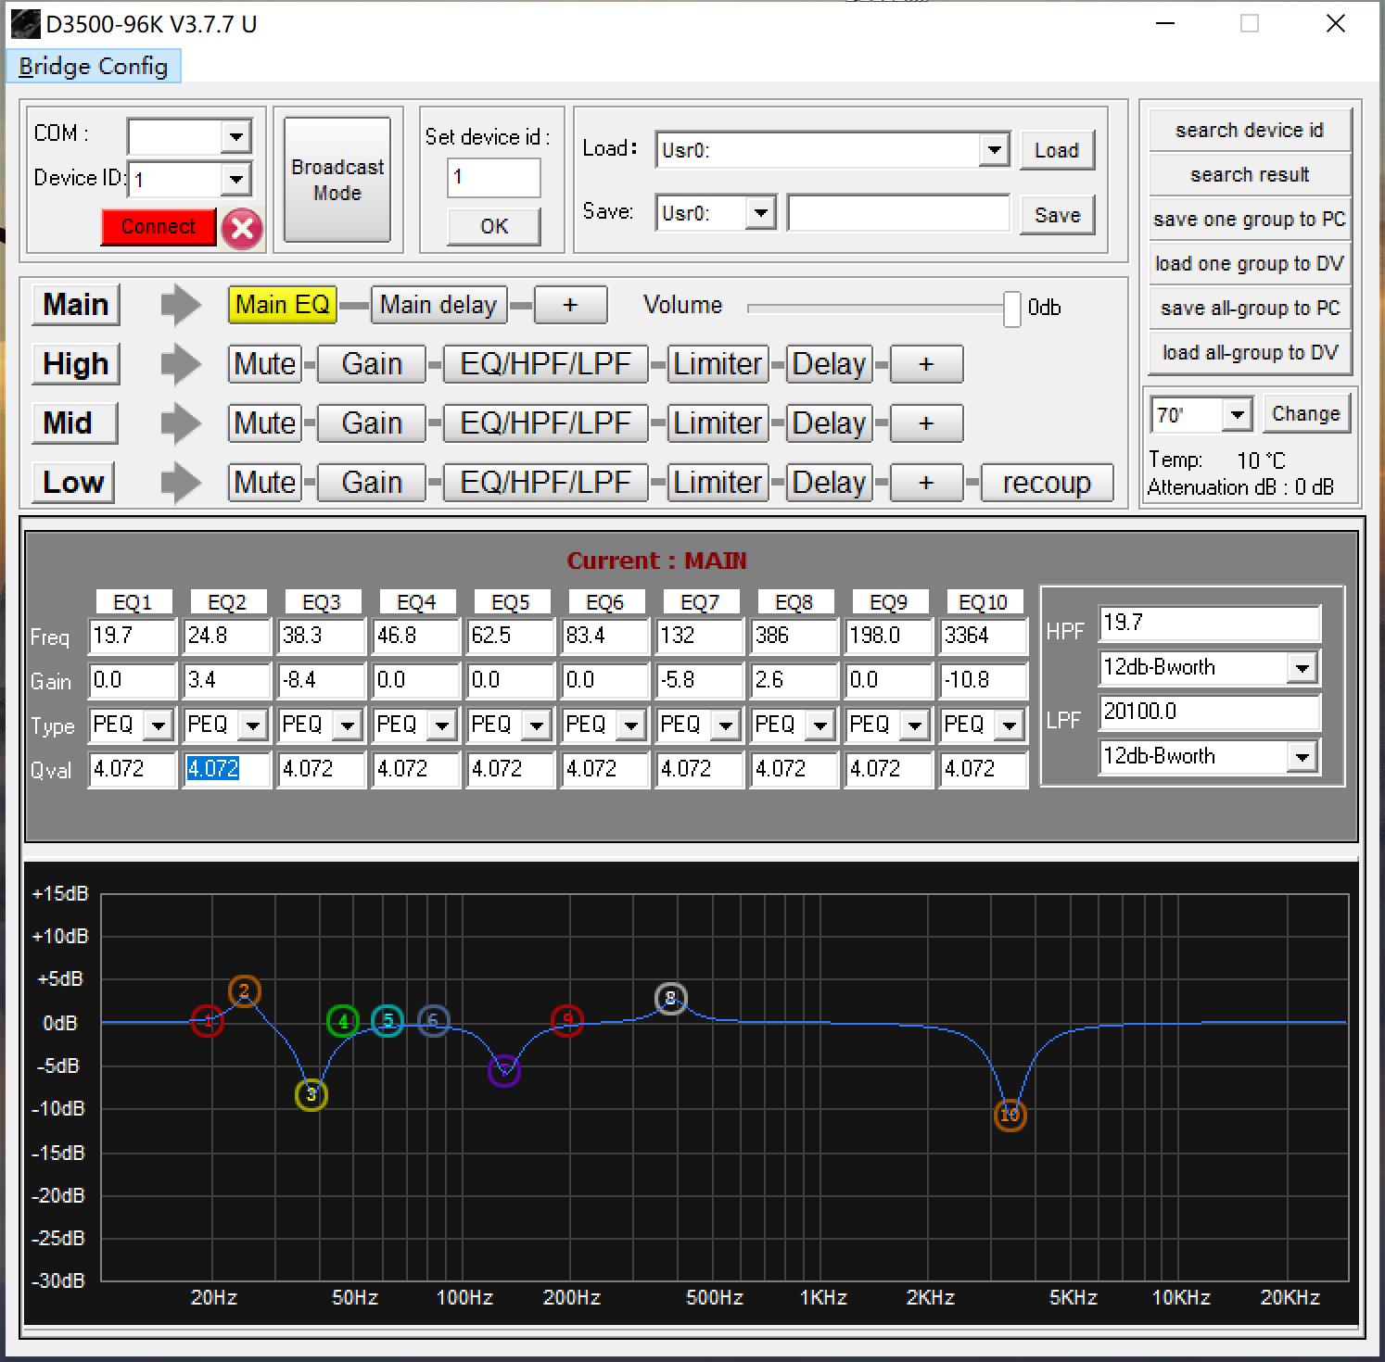
Task: Select EQ node 1 on the graph
Action: [208, 1021]
